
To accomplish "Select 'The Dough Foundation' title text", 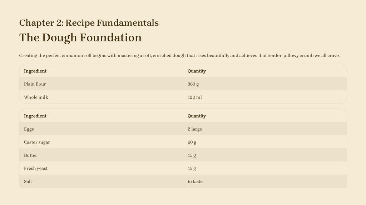I will click(x=80, y=37).
